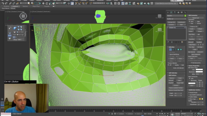This screenshot has height=116, width=207.
Task: Open the Utilities command panel tab
Action: (x=185, y=13)
